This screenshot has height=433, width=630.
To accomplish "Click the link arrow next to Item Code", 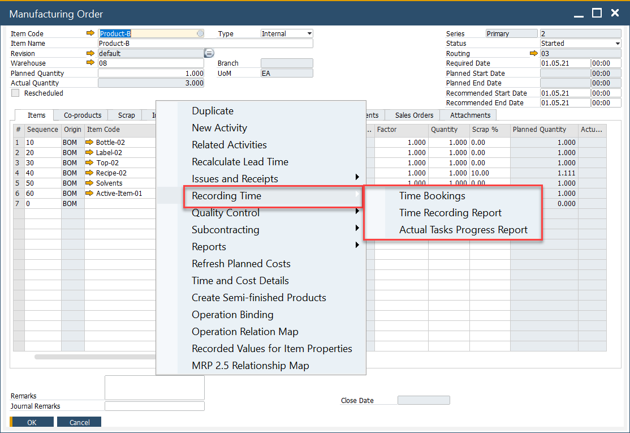I will [90, 33].
